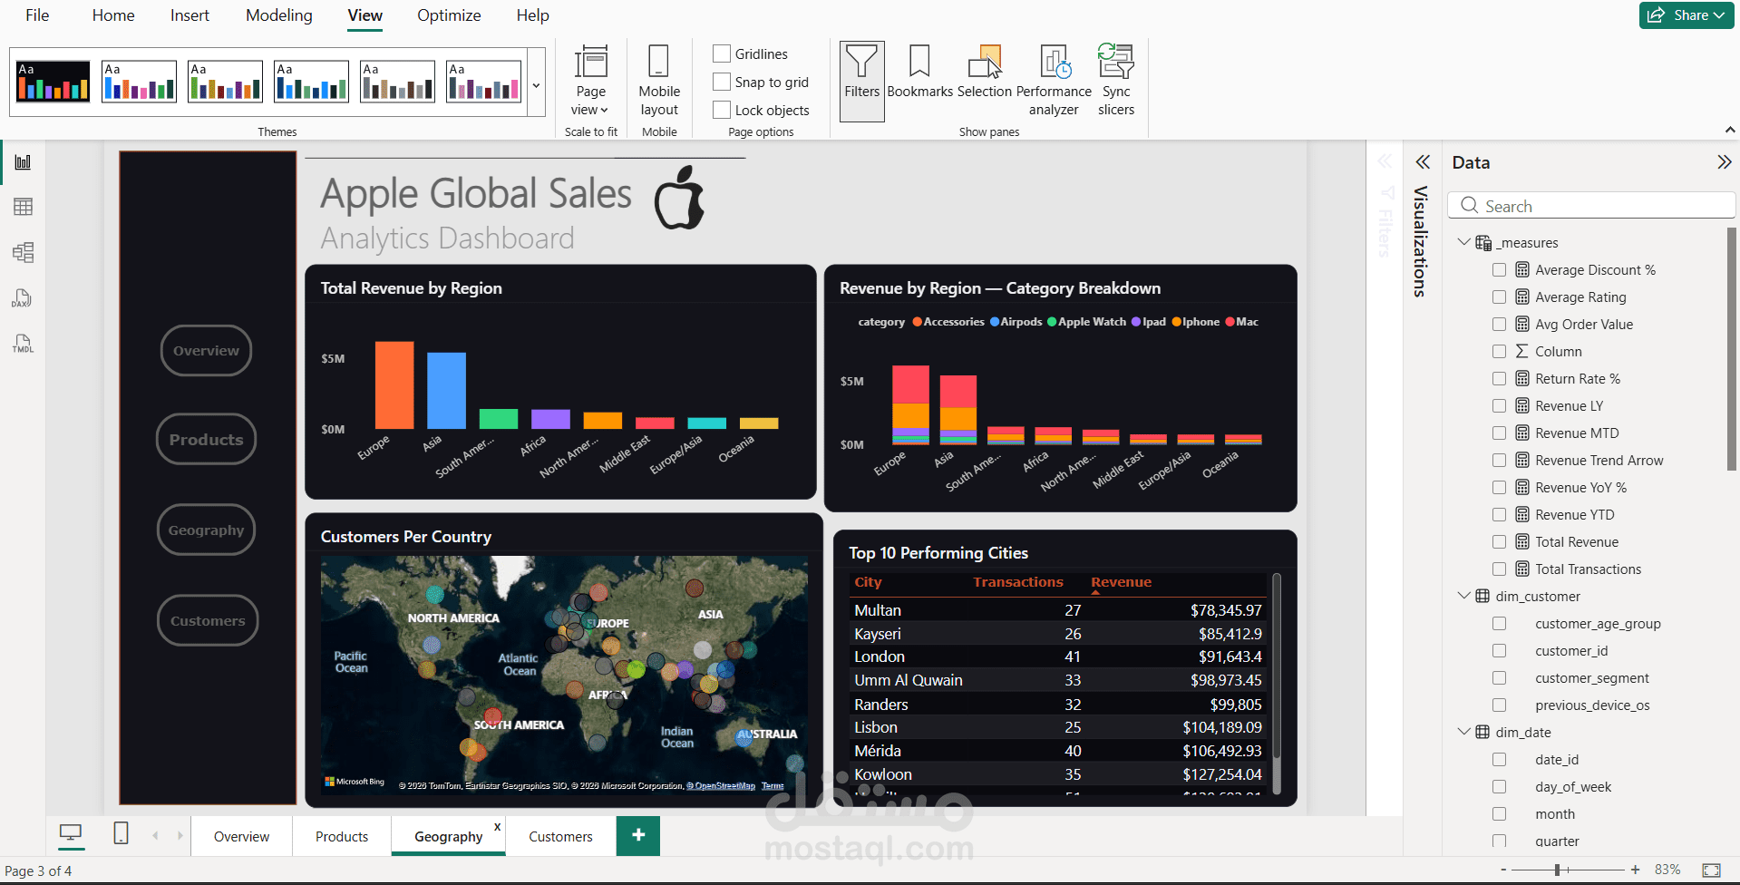1740x885 pixels.
Task: Open Sync slicers pane
Action: tap(1116, 81)
